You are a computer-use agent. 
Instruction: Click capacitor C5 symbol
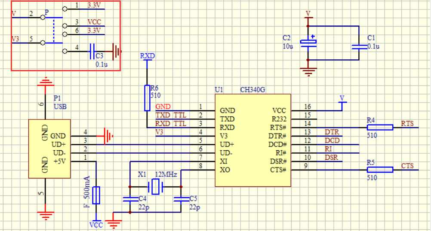tap(181, 199)
